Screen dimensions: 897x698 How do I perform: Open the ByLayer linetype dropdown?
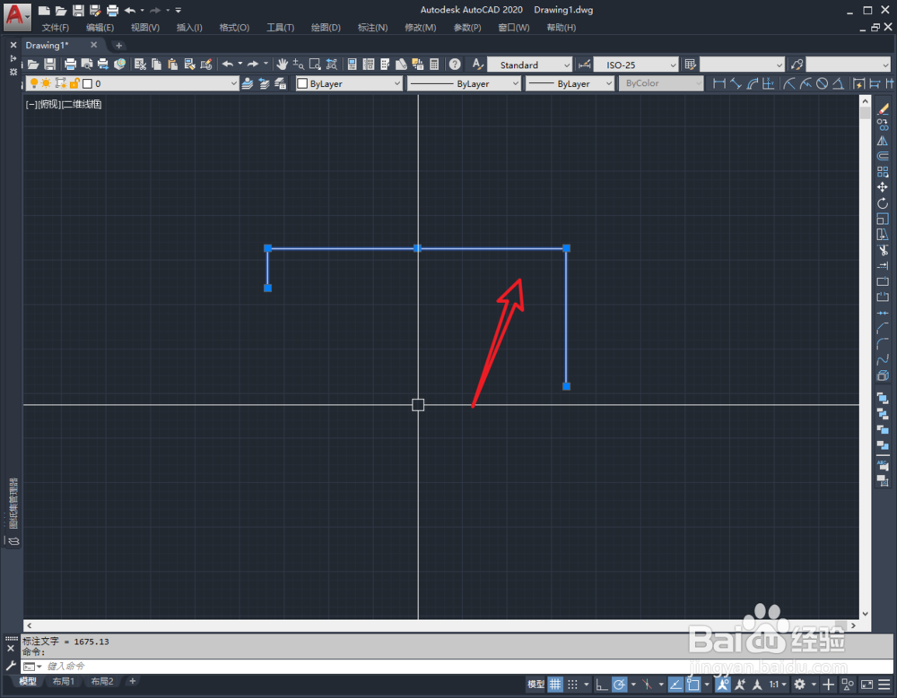pos(464,83)
